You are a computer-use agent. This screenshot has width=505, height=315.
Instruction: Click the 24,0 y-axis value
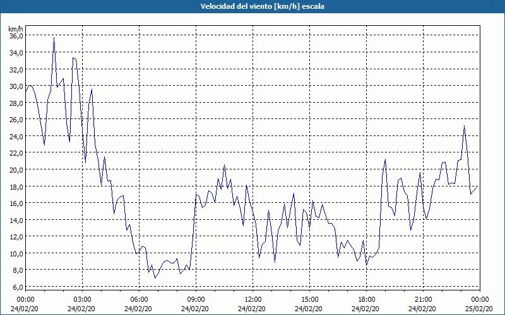[16, 136]
